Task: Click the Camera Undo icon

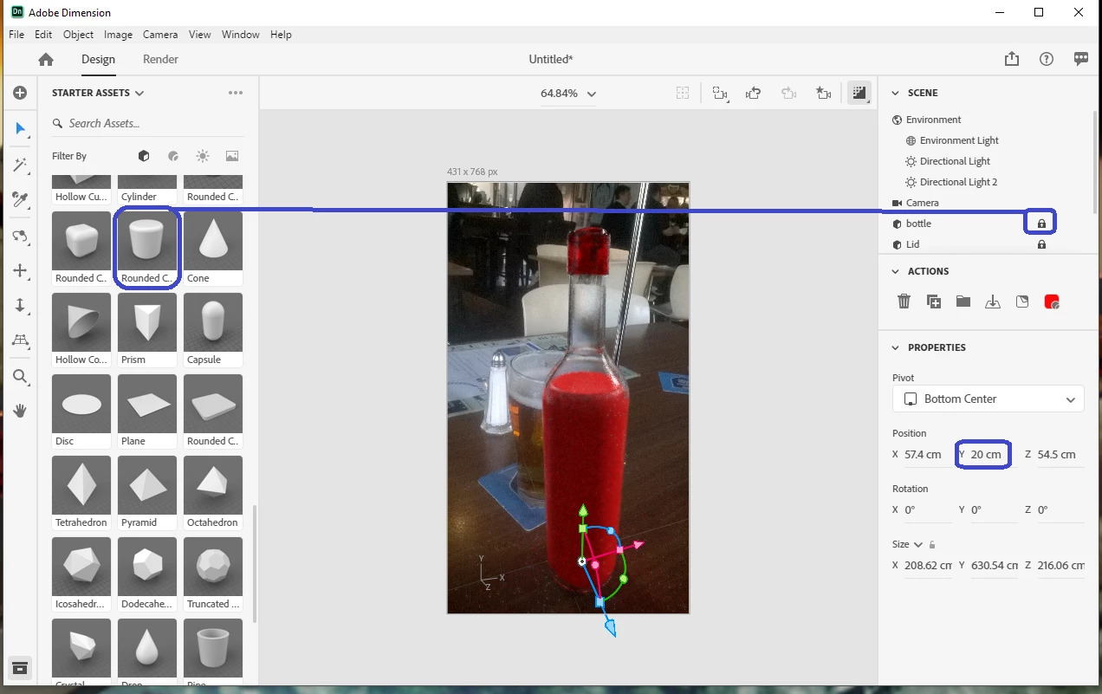Action: click(753, 93)
